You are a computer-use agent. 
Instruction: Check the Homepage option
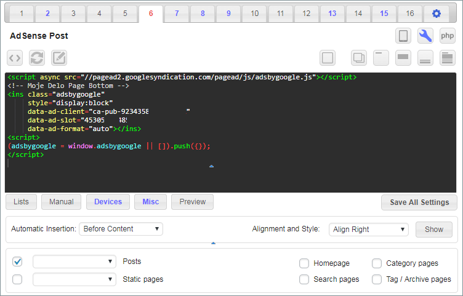pos(304,263)
